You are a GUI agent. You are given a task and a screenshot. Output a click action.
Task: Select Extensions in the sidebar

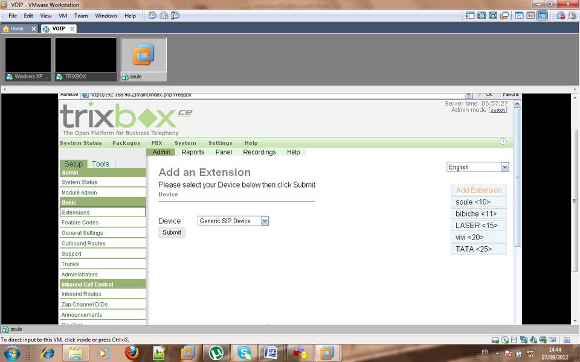pos(103,212)
